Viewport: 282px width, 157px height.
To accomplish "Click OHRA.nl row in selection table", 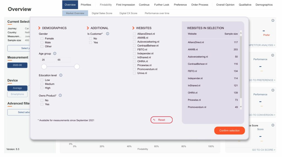I will pyautogui.click(x=213, y=93).
